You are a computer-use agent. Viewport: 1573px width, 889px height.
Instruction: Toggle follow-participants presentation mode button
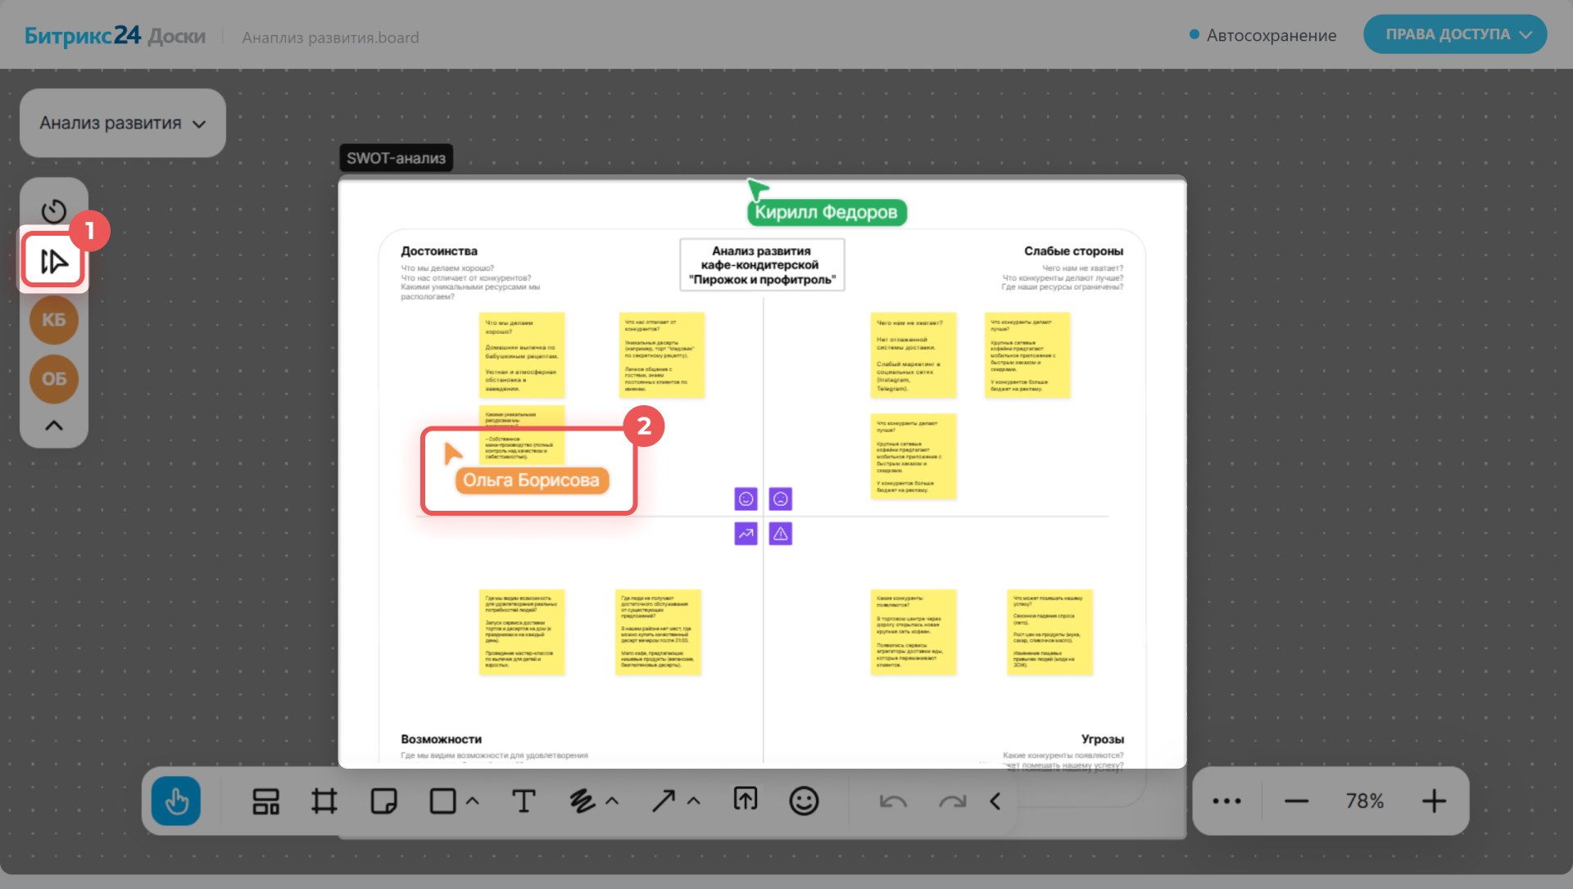[x=54, y=261]
